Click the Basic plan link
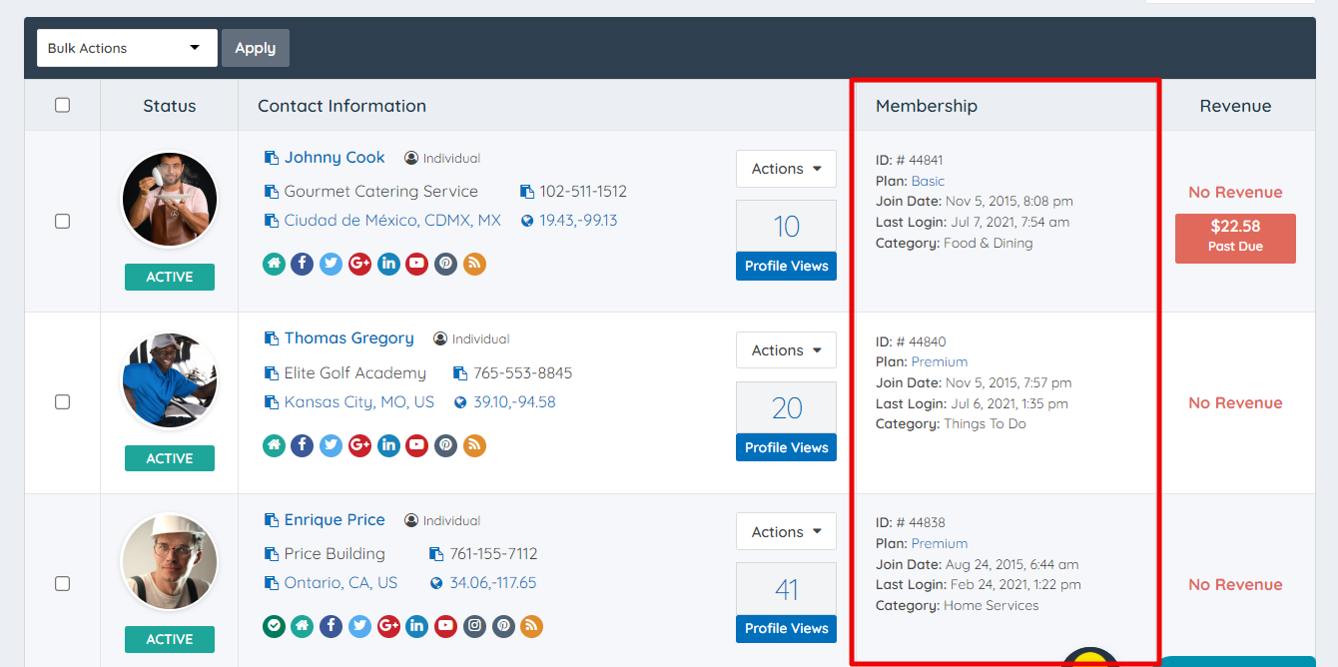Screen dimensions: 1338x667 pos(928,181)
